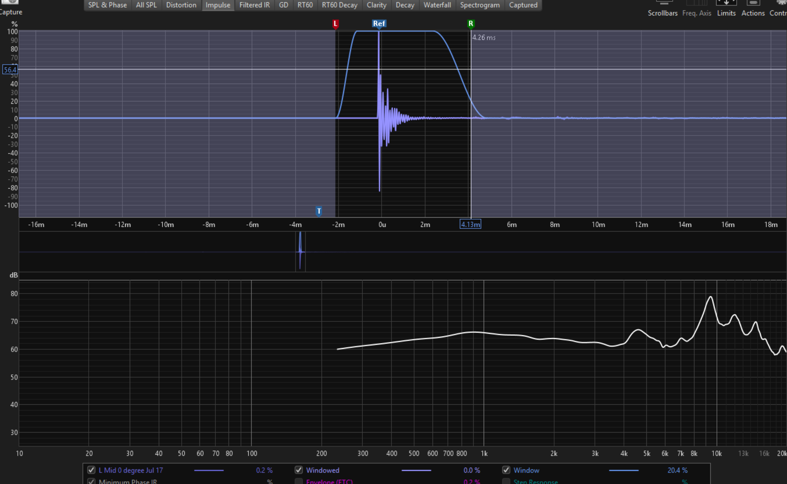787x484 pixels.
Task: Open the graph Limits dialog
Action: tap(726, 9)
